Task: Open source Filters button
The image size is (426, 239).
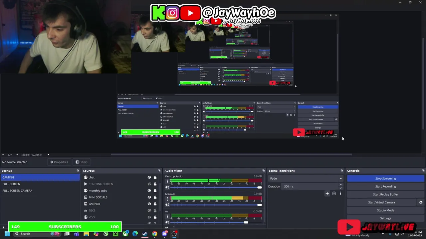Action: tap(82, 162)
